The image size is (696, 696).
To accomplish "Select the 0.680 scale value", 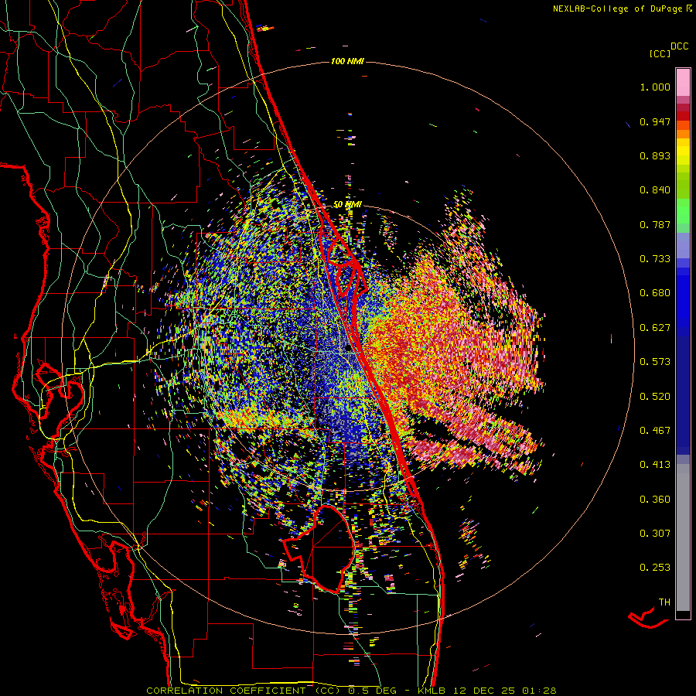I will click(655, 293).
